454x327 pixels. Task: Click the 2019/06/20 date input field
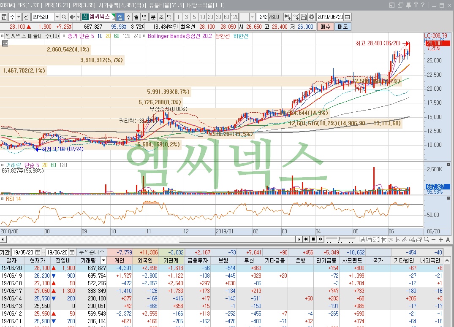pos(330,17)
